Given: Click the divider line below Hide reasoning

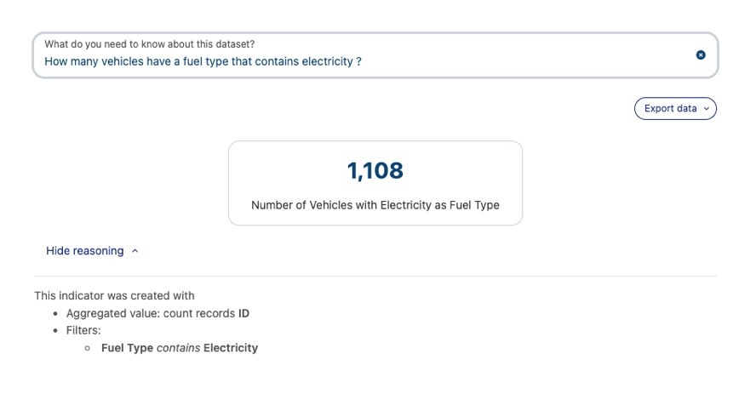Looking at the screenshot, I should point(375,276).
